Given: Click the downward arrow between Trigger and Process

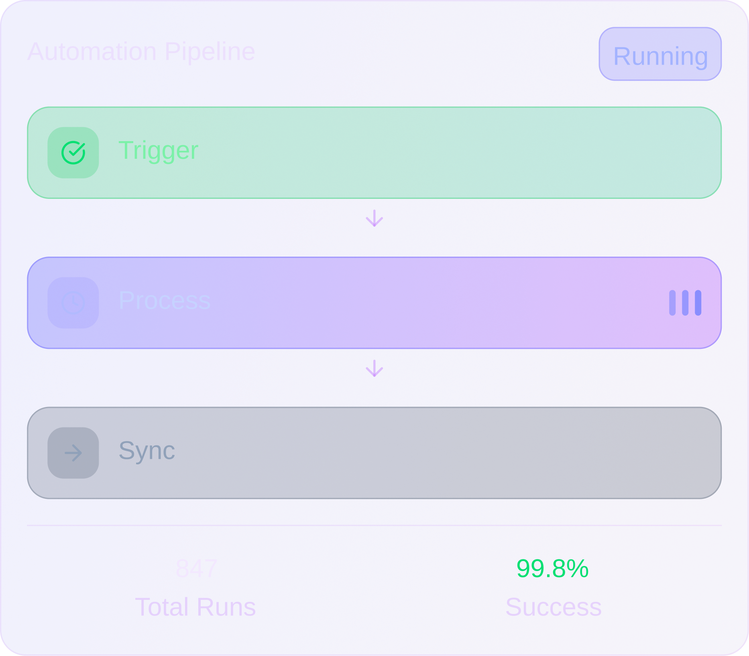Looking at the screenshot, I should point(374,219).
